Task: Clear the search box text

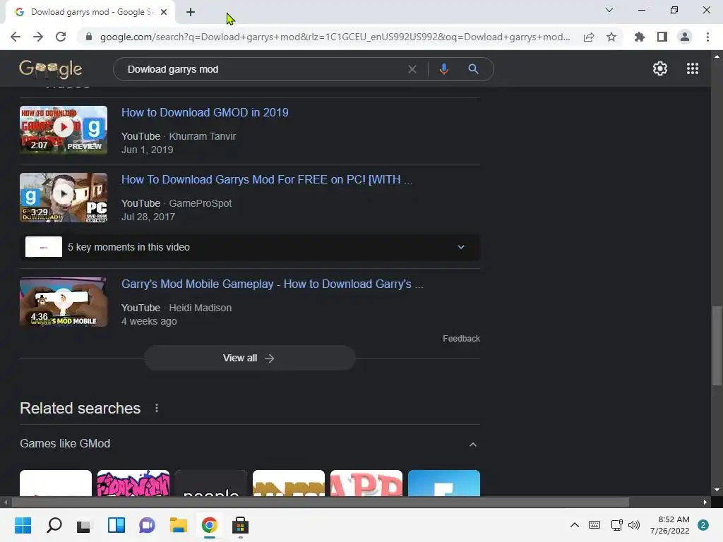Action: [x=412, y=69]
